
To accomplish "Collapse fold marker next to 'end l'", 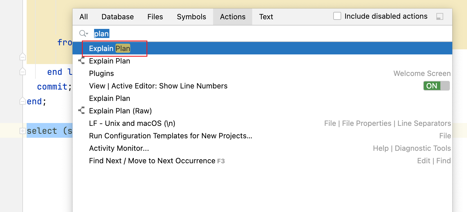I will pos(23,72).
